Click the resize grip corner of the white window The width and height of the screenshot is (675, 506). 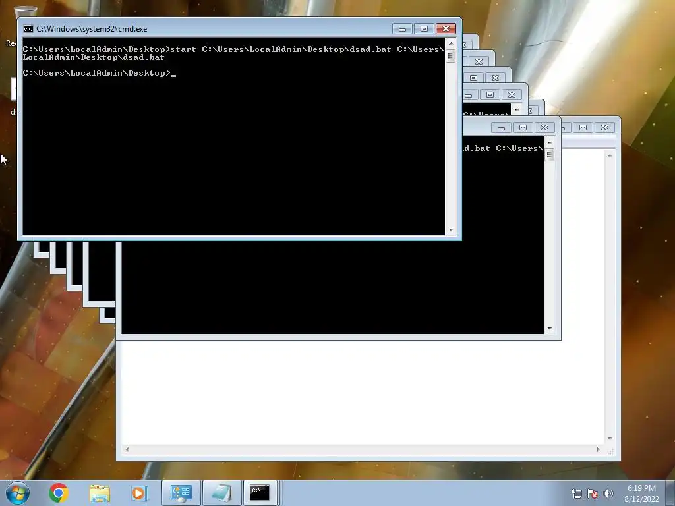point(611,451)
